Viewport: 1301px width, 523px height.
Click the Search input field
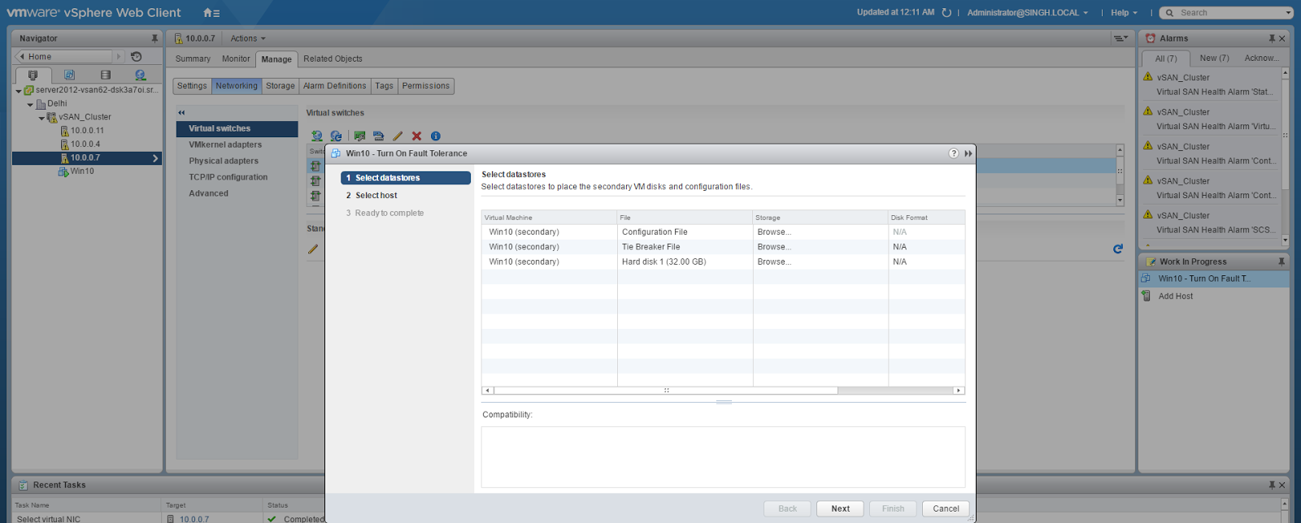pyautogui.click(x=1231, y=13)
